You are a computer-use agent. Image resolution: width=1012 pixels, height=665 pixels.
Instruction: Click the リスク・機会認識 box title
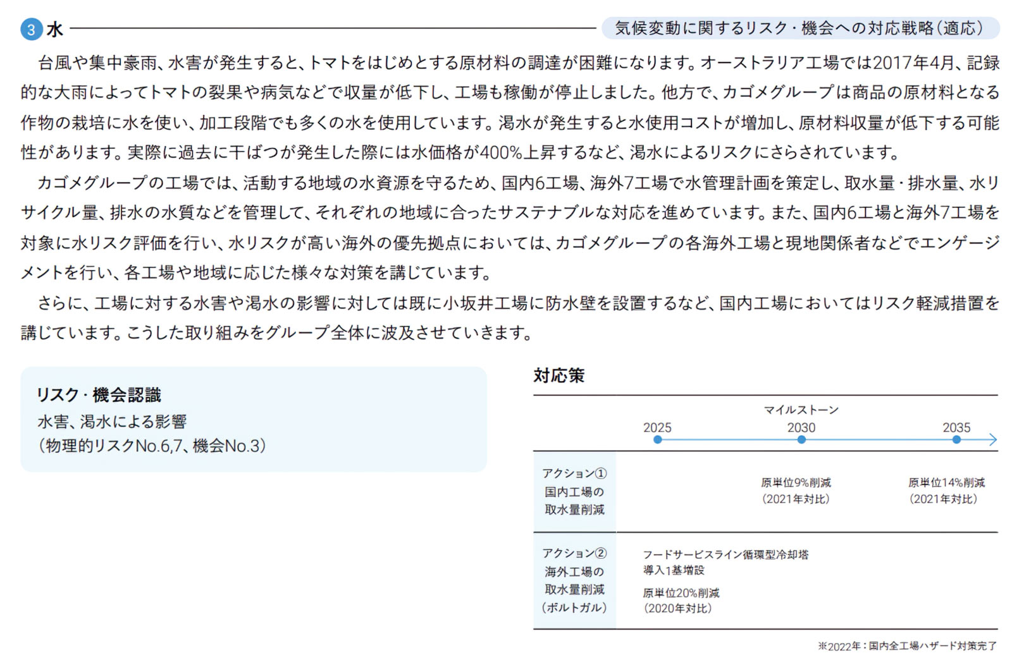click(x=99, y=395)
